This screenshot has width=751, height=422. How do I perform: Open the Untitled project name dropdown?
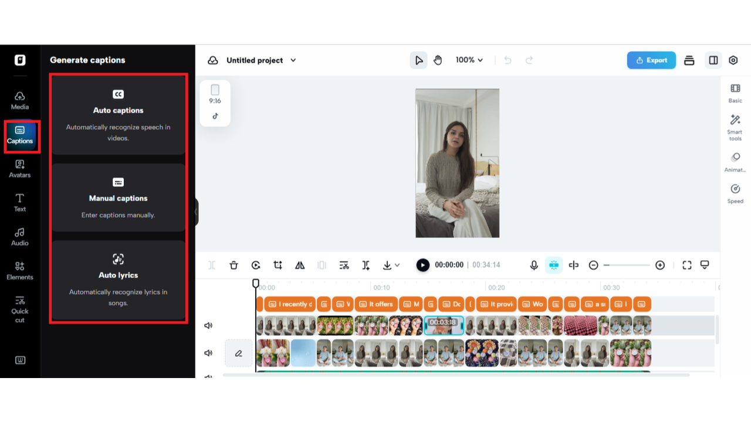click(x=261, y=60)
